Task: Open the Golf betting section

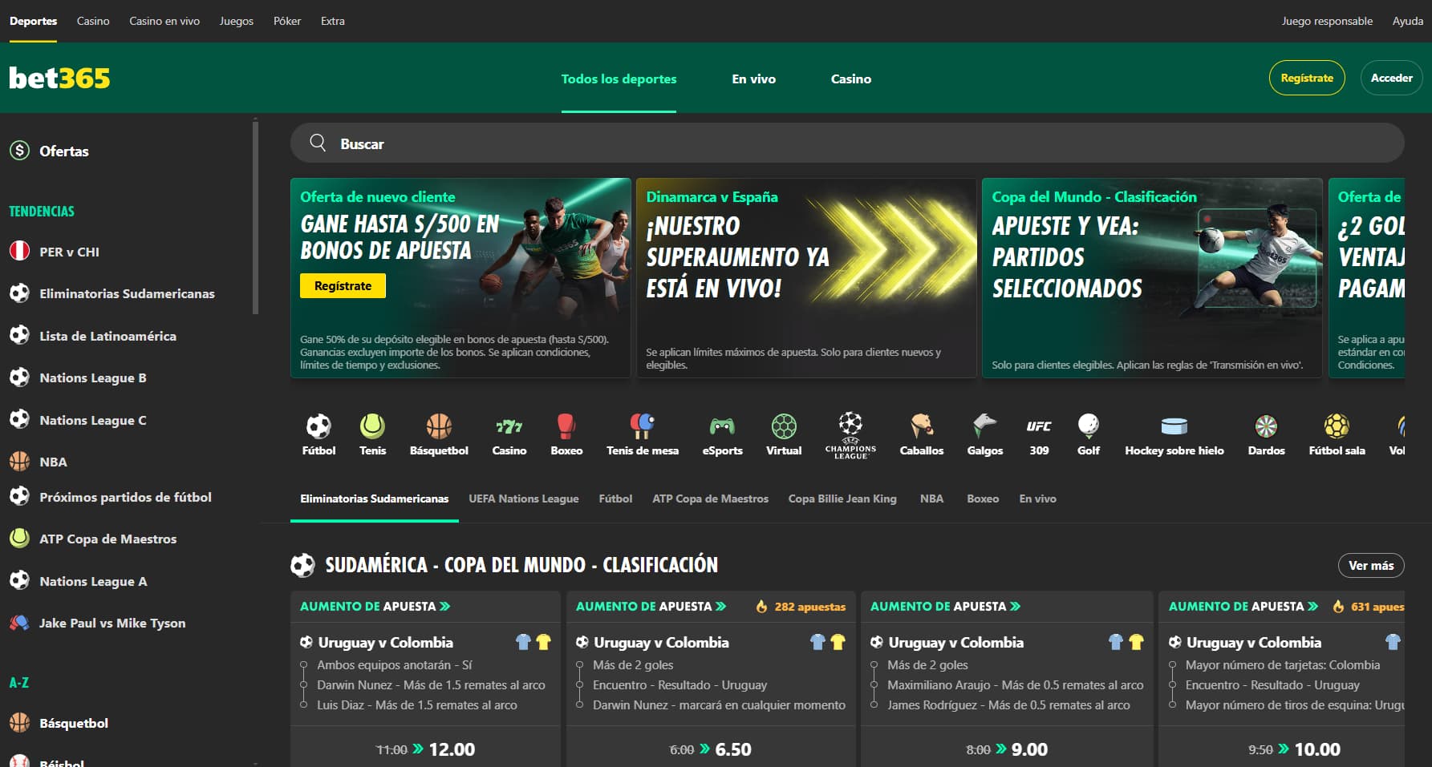Action: pyautogui.click(x=1088, y=434)
